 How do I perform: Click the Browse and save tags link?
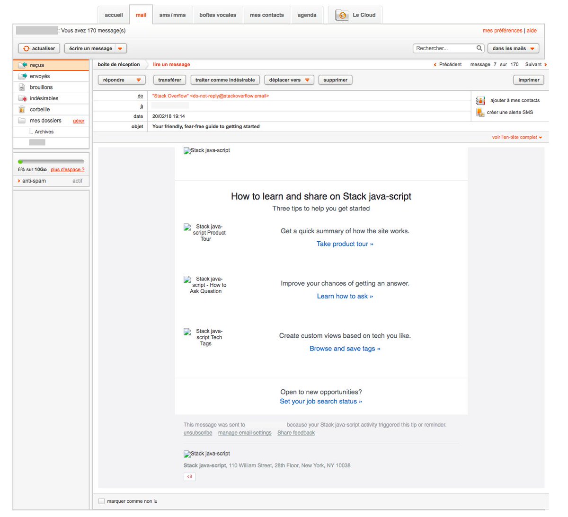[x=345, y=349]
